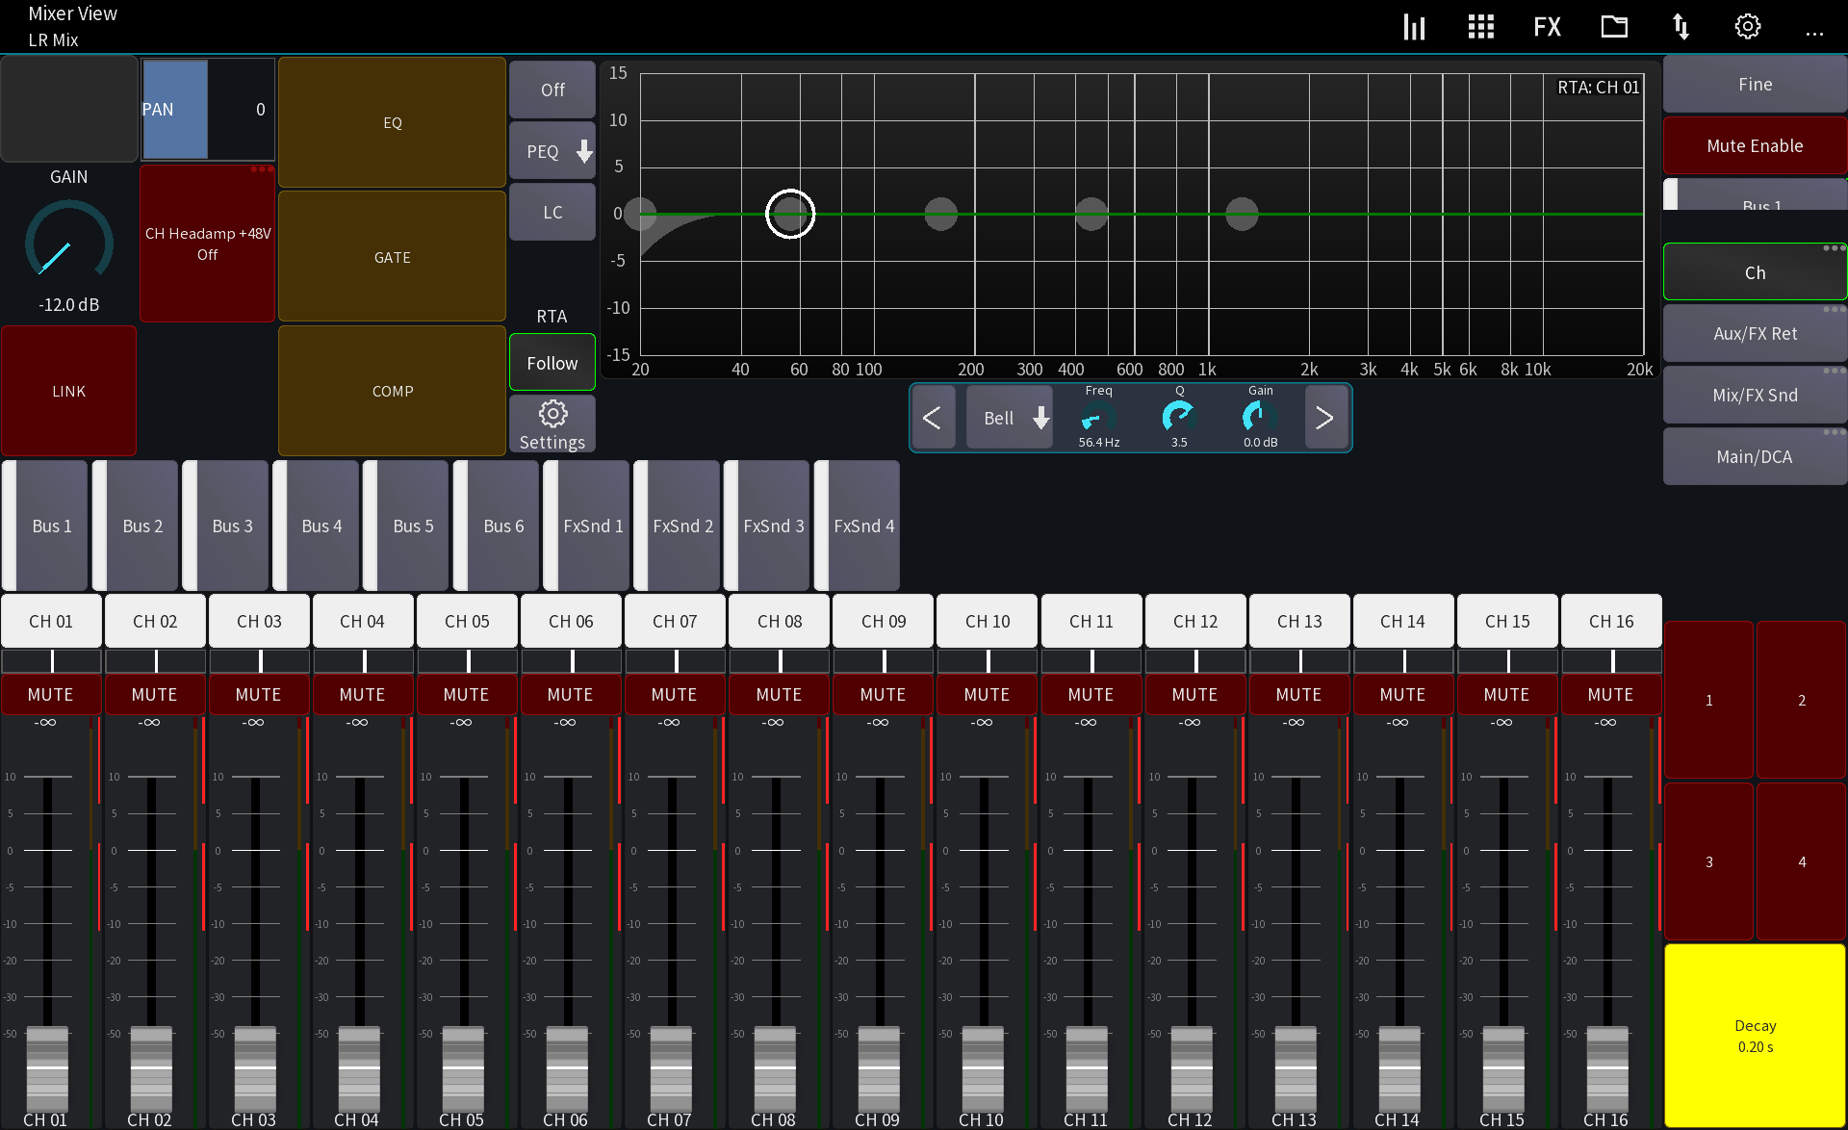The width and height of the screenshot is (1848, 1130).
Task: Toggle RTA Follow mode
Action: (x=552, y=363)
